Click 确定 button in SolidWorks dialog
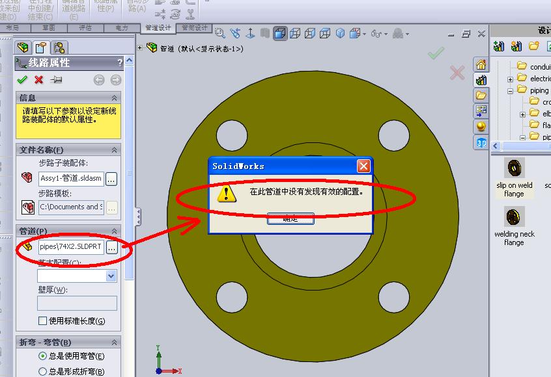551x377 pixels. pos(290,219)
